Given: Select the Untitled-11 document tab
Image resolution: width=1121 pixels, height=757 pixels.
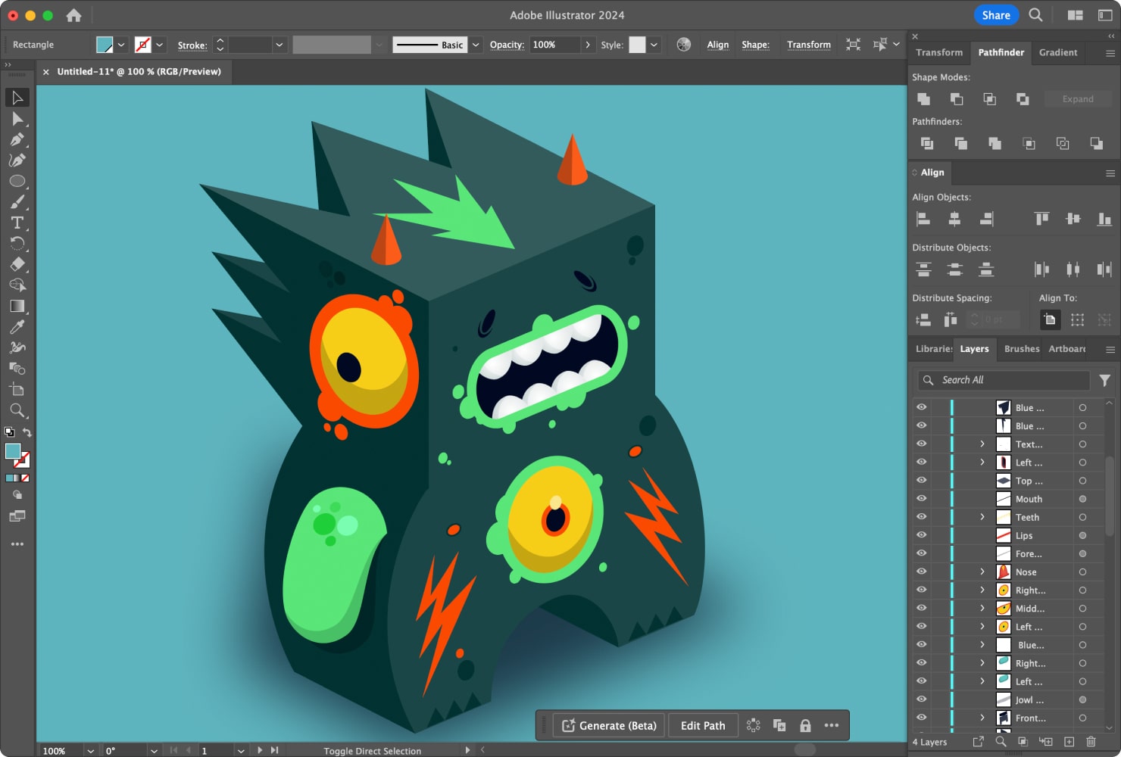Looking at the screenshot, I should click(x=139, y=72).
